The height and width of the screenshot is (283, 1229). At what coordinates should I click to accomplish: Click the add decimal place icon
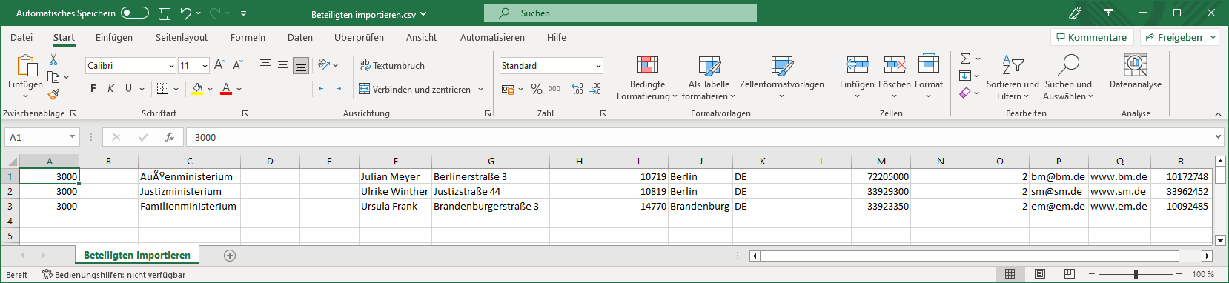coord(577,89)
